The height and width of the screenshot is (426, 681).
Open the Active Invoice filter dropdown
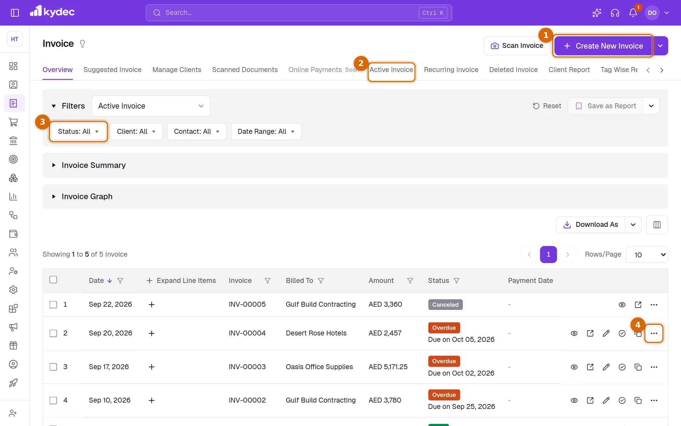tap(151, 106)
